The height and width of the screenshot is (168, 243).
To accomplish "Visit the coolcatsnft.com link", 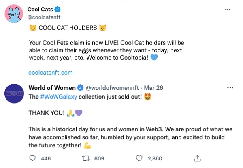I will (51, 73).
